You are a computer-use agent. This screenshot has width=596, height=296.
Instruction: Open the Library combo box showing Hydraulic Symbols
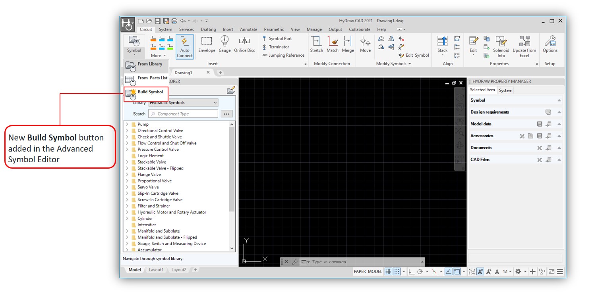(183, 103)
